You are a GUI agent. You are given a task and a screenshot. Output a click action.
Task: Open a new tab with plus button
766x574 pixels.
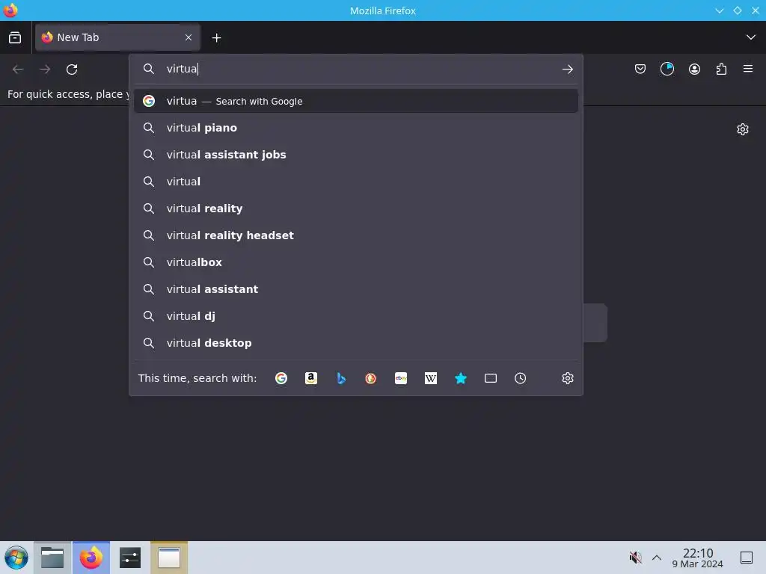tap(216, 37)
